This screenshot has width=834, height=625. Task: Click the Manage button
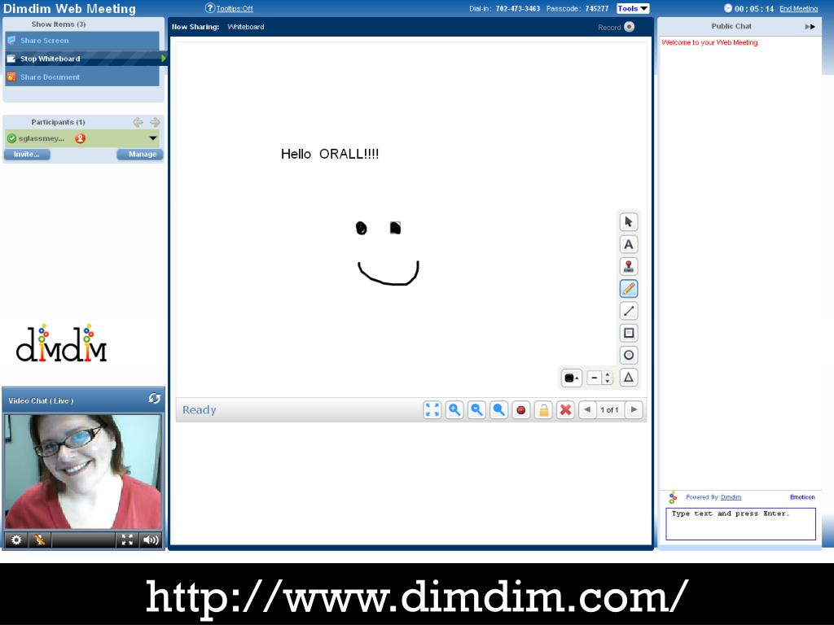point(140,154)
